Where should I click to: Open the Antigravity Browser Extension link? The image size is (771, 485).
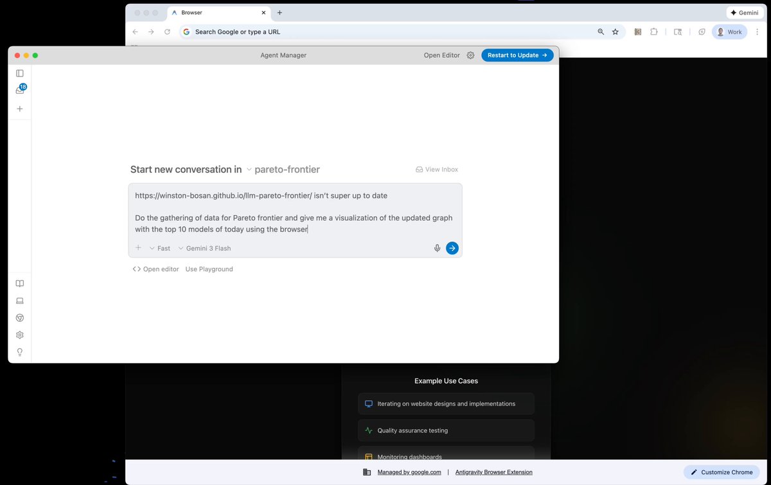494,472
